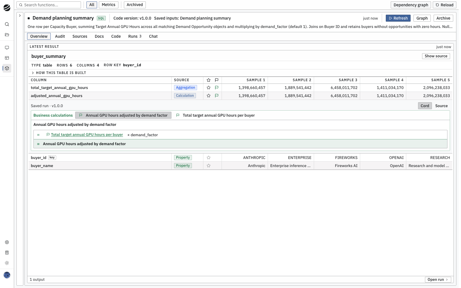This screenshot has width=461, height=288.
Task: Open the user avatar at sidebar bottom
Action: [7, 275]
